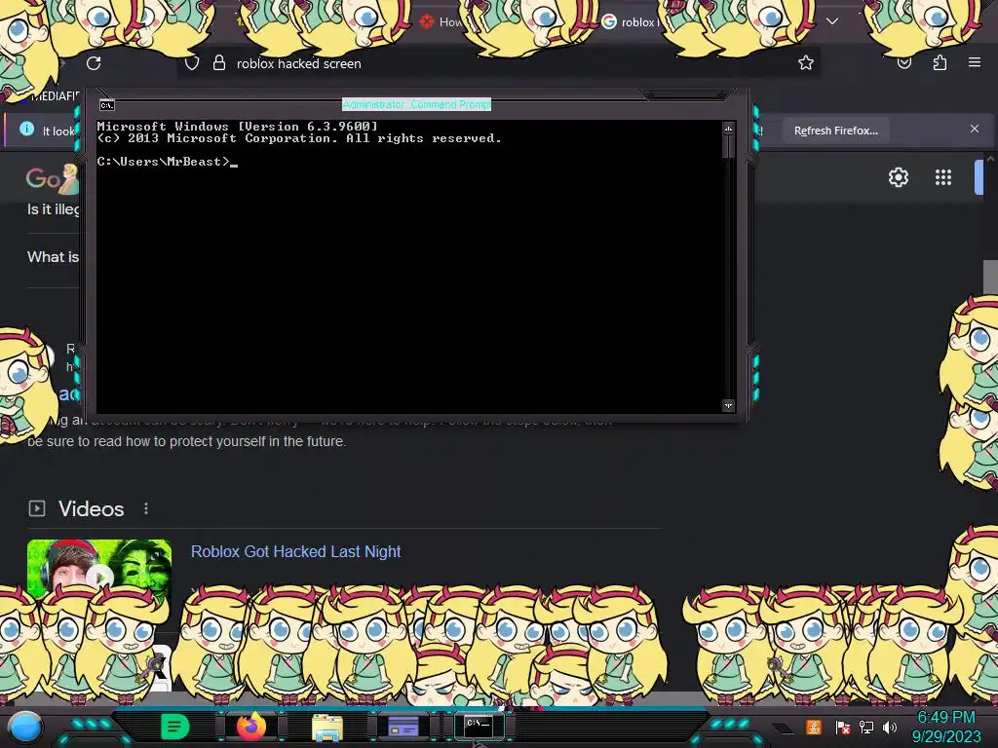Open the Firefox extensions puzzle icon
998x748 pixels.
coord(940,62)
